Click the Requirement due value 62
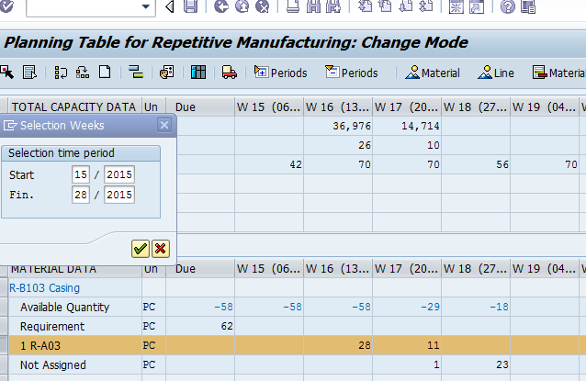The height and width of the screenshot is (381, 586). click(200, 327)
